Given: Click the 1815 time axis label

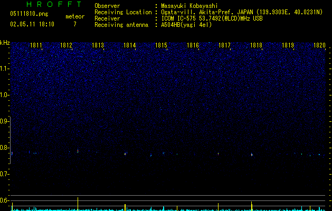Looking at the screenshot, I should pyautogui.click(x=161, y=45).
